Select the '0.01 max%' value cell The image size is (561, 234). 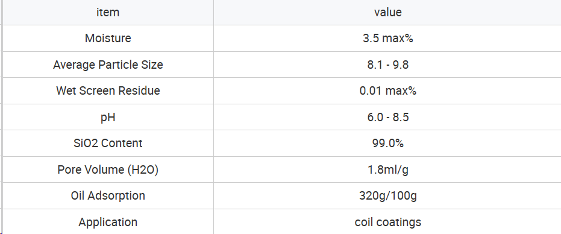click(387, 90)
